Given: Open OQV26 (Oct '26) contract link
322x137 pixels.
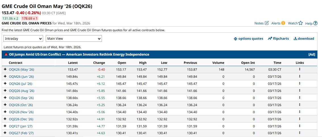Looking at the screenshot, I should [x=21, y=105].
